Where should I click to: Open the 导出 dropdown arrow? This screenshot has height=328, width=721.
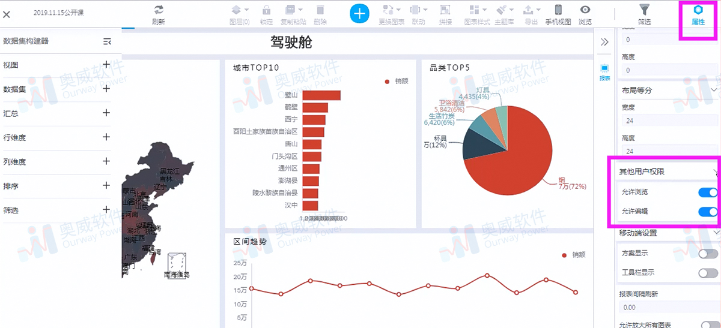(x=538, y=10)
